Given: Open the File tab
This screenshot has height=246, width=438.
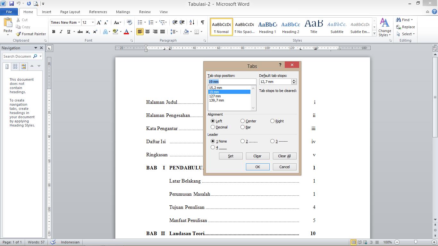Looking at the screenshot, I should click(9, 12).
